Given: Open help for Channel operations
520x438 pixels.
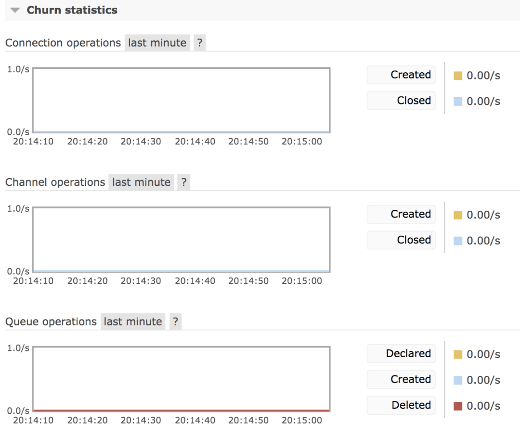Looking at the screenshot, I should [184, 182].
